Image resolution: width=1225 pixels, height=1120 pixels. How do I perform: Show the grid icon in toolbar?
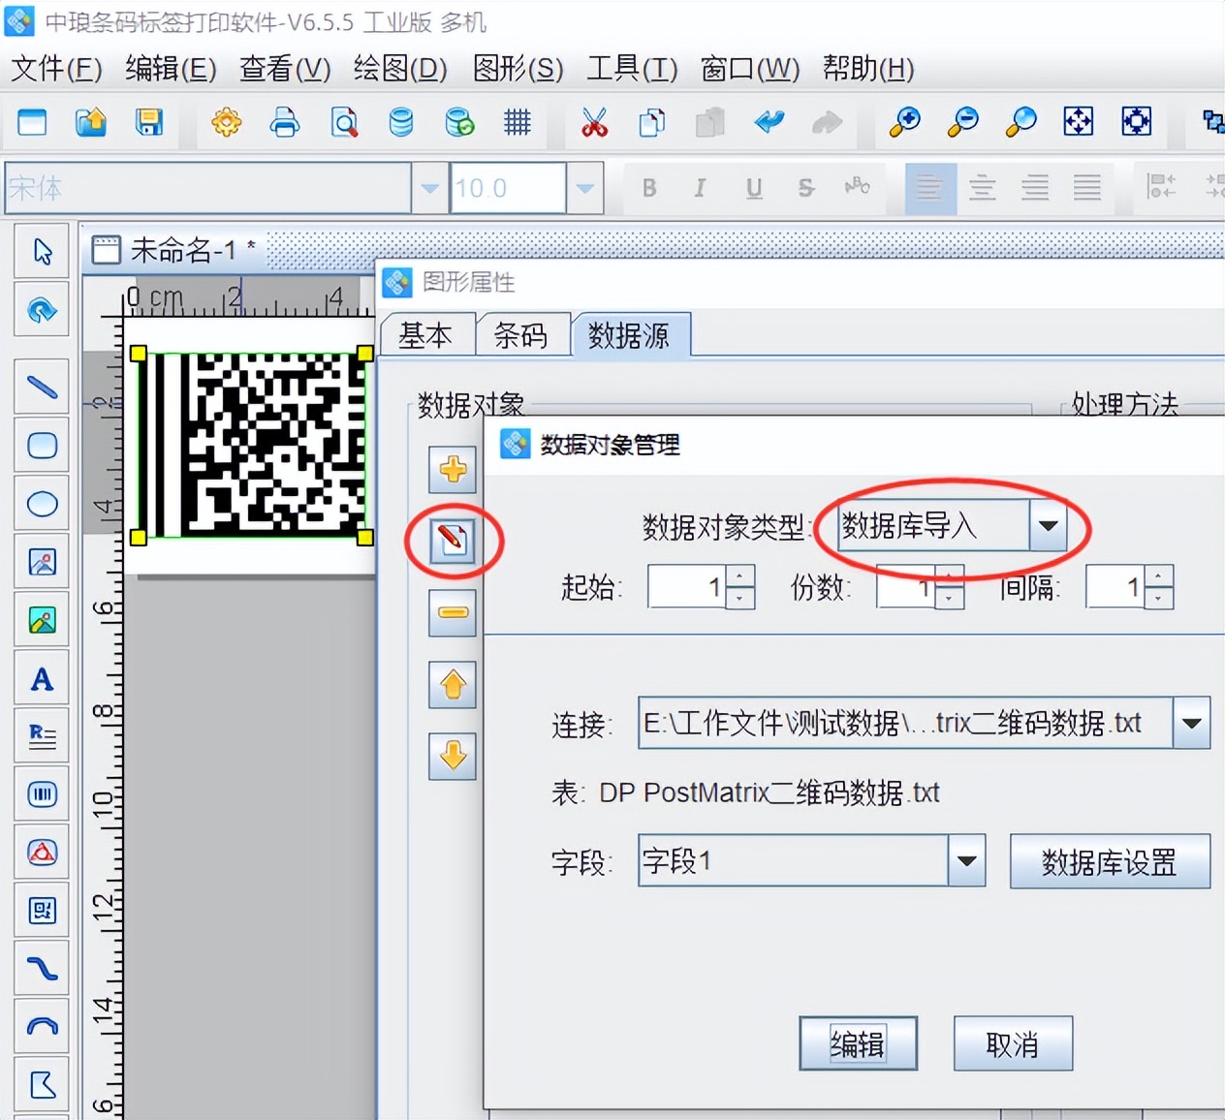(x=518, y=122)
